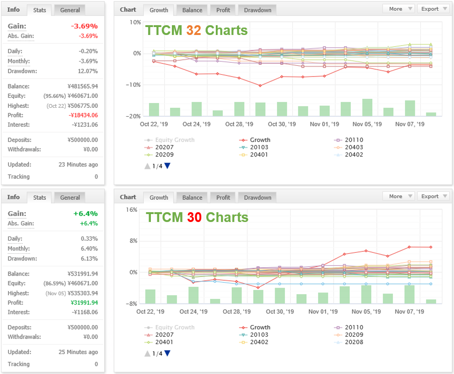Image resolution: width=454 pixels, height=374 pixels.
Task: Show previous legend page in bottom chart
Action: pyautogui.click(x=148, y=353)
